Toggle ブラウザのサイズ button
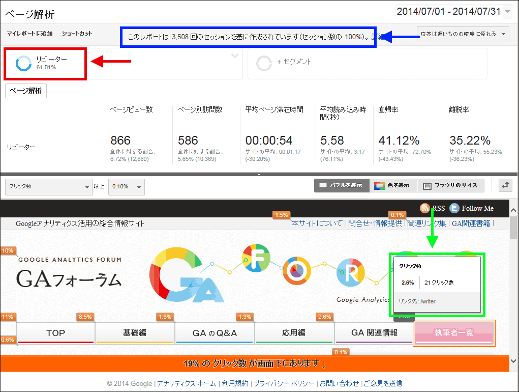The height and width of the screenshot is (392, 519). point(451,185)
